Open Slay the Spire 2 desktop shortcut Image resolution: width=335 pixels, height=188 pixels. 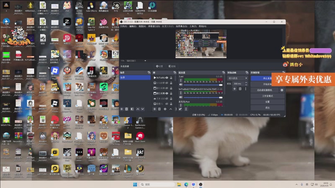(x=91, y=24)
